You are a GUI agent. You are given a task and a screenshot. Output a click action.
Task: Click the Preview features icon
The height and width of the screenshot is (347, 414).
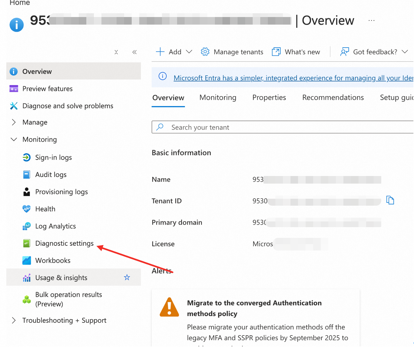[x=14, y=89]
